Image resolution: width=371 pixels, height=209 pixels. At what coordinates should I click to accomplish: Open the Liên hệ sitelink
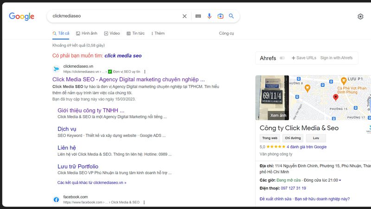[x=67, y=148]
